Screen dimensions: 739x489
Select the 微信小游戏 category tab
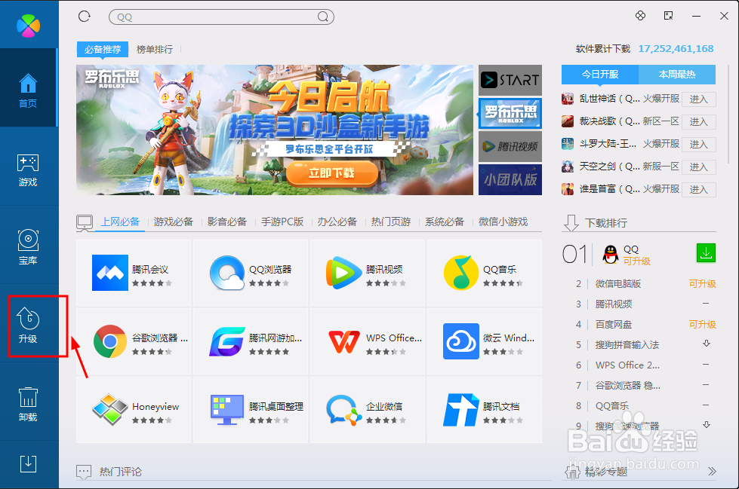(x=503, y=222)
